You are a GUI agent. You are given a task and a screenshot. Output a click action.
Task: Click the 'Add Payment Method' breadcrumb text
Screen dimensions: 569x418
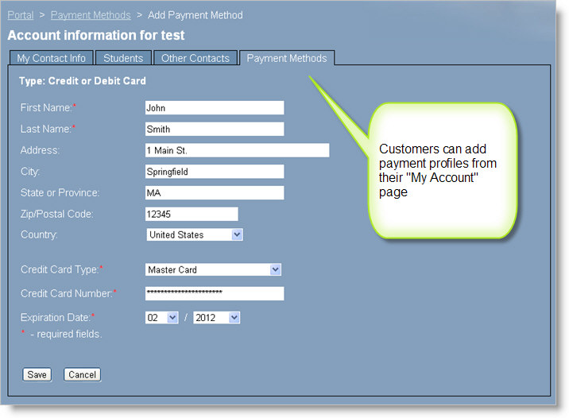point(195,15)
